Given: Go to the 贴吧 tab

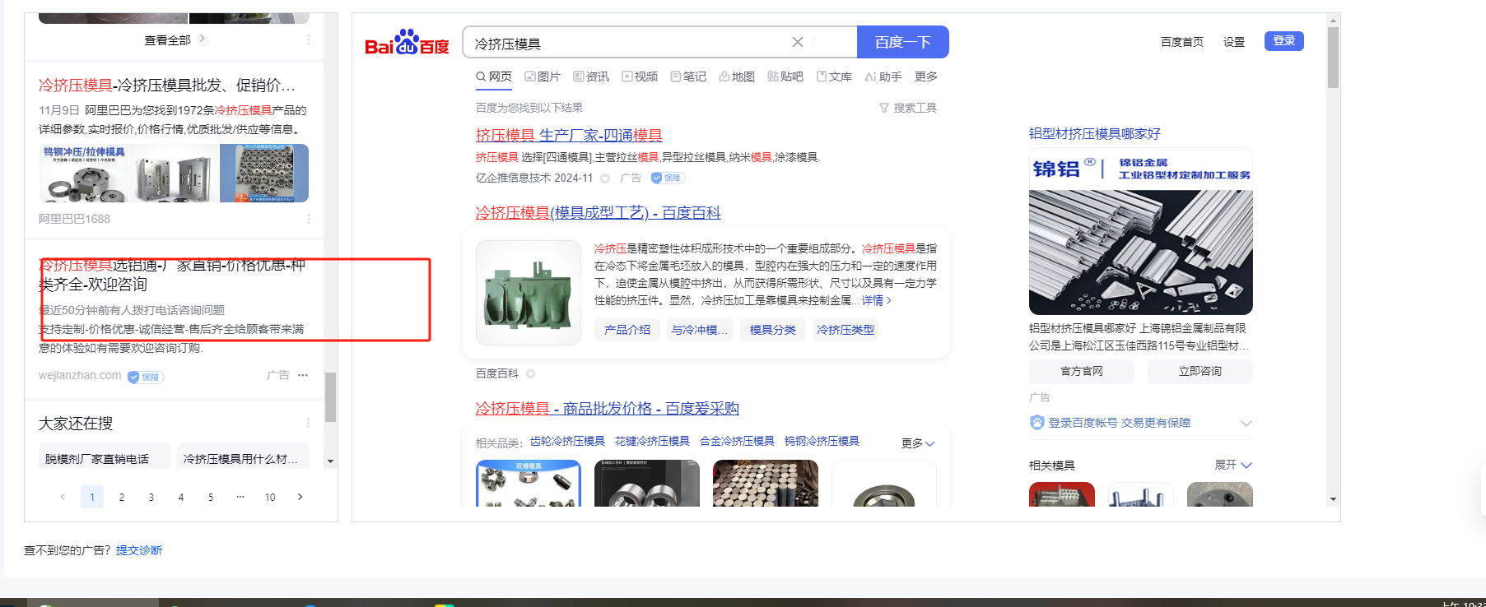Looking at the screenshot, I should pyautogui.click(x=785, y=76).
